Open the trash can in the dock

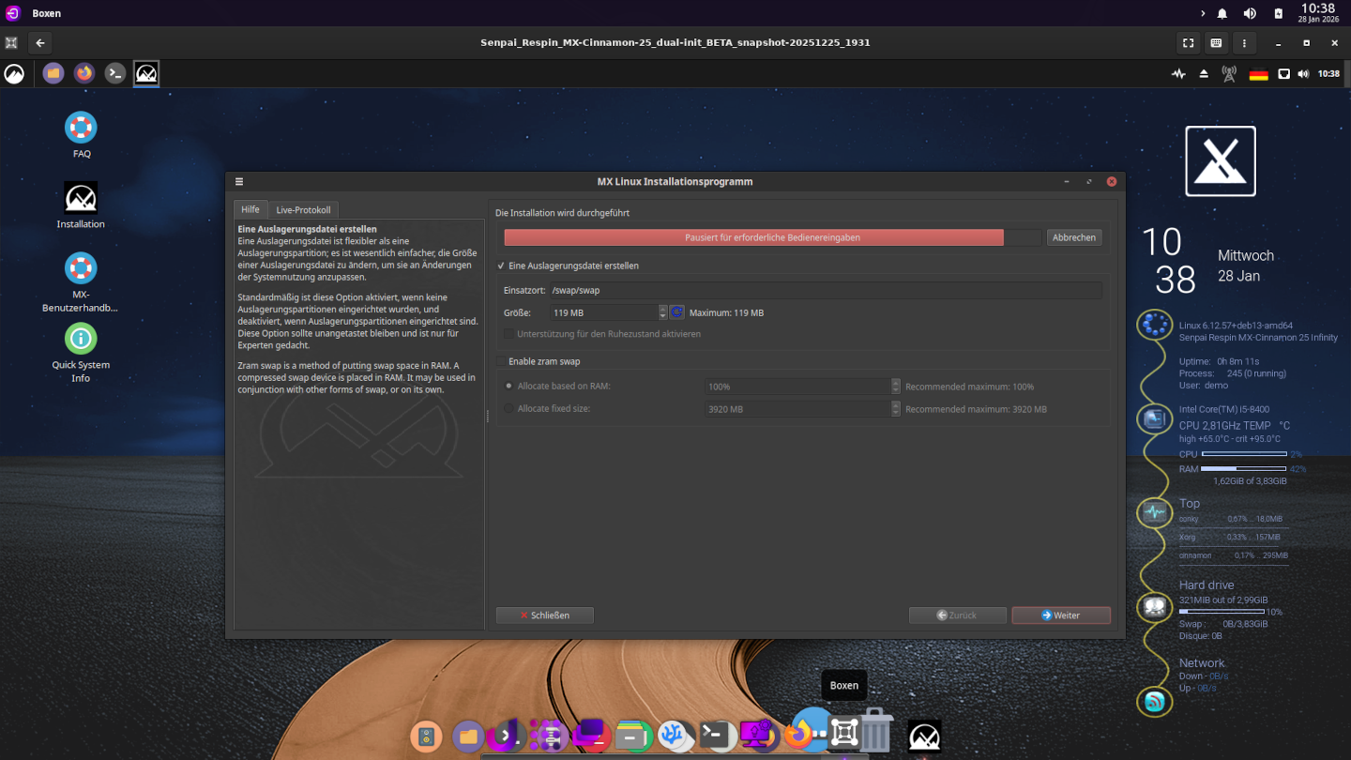coord(876,731)
